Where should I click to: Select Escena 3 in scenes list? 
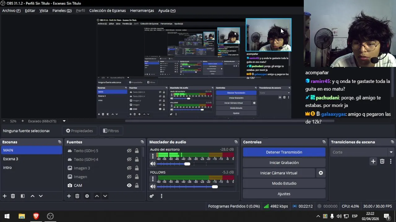tap(31, 159)
